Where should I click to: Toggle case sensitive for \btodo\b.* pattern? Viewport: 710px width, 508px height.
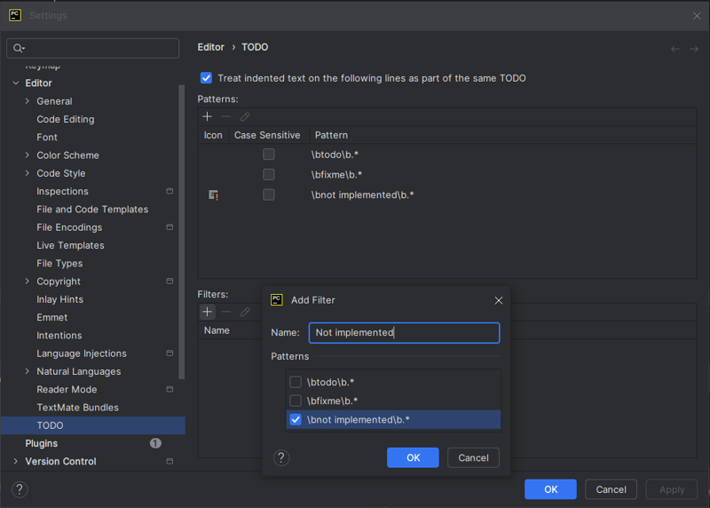point(269,154)
